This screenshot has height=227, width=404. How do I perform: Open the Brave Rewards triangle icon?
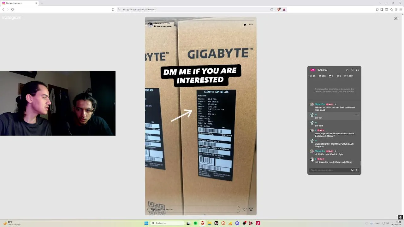284,9
